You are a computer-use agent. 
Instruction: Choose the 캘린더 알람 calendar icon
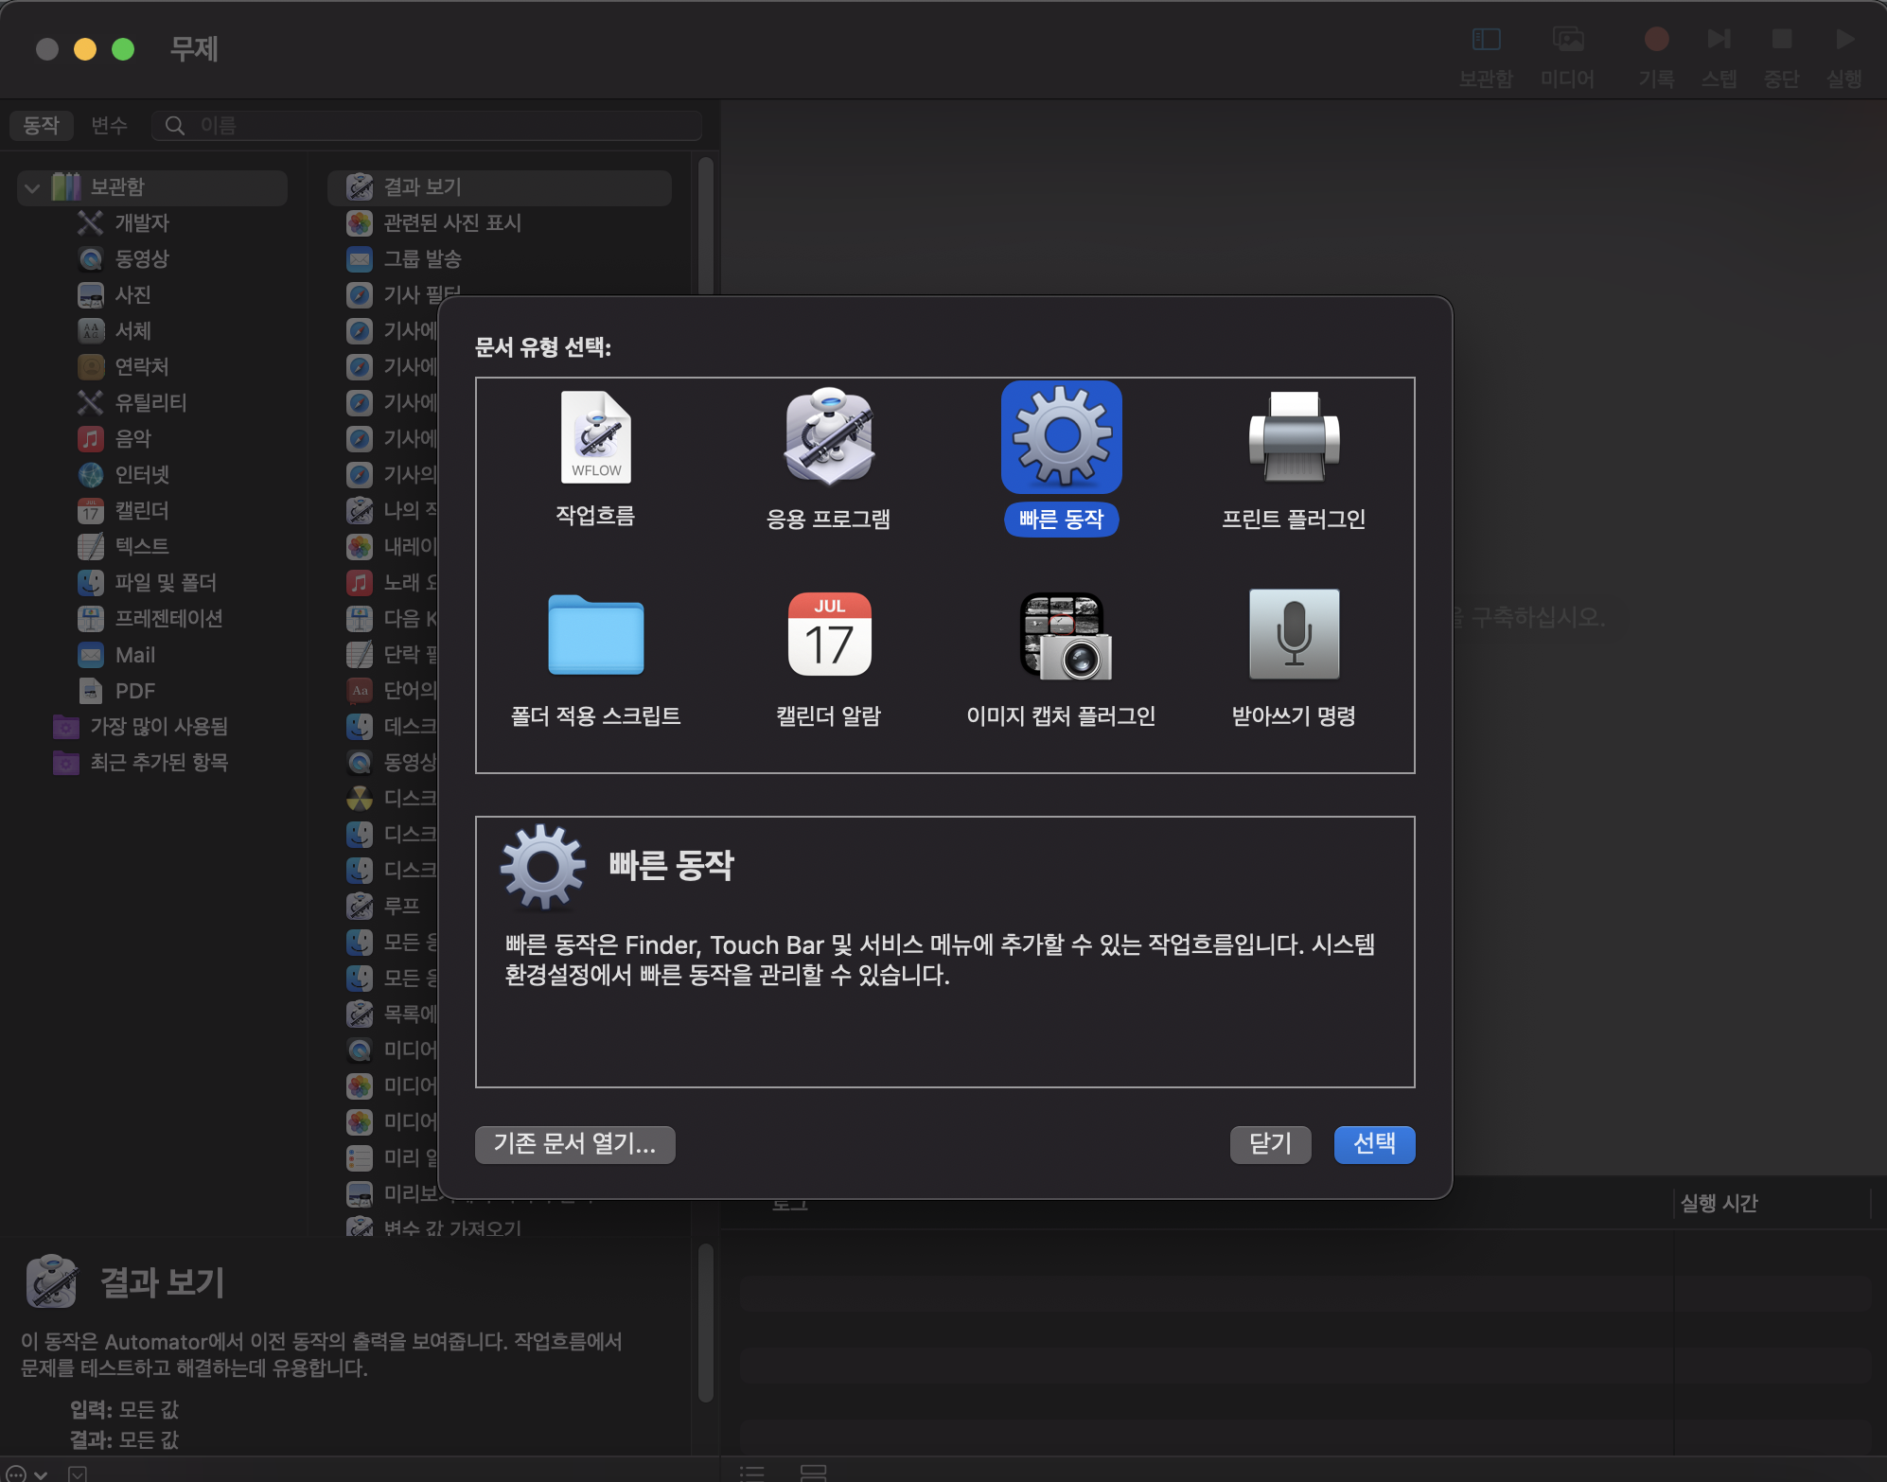pyautogui.click(x=828, y=635)
